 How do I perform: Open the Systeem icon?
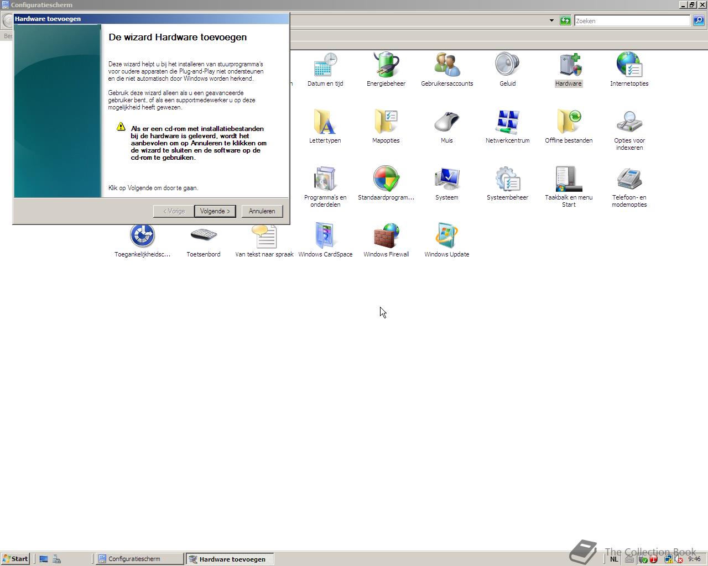tap(447, 184)
